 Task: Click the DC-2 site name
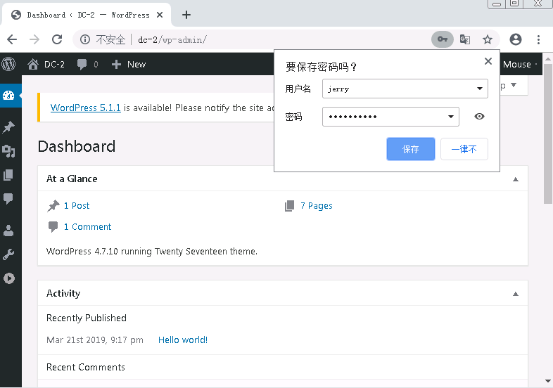(54, 65)
